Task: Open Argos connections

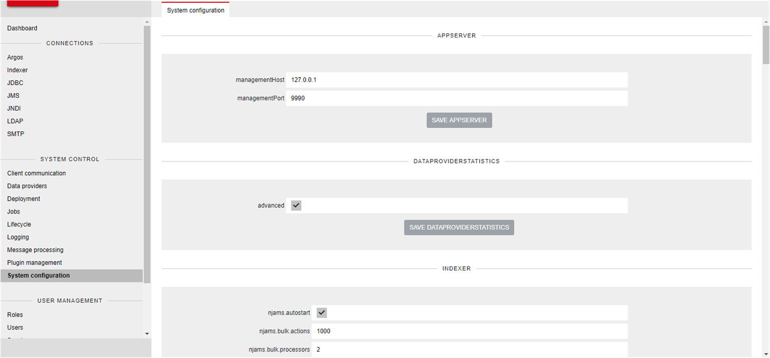Action: 15,57
